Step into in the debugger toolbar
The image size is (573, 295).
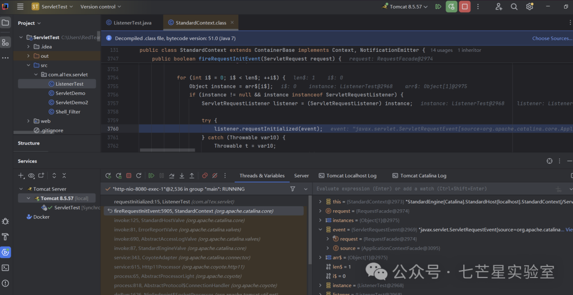tap(181, 175)
